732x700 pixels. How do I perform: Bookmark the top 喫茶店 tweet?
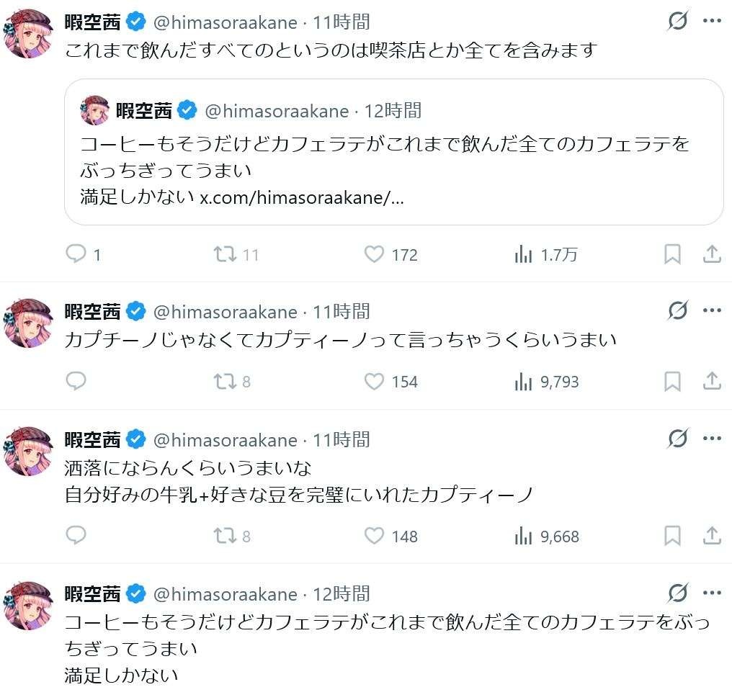671,254
